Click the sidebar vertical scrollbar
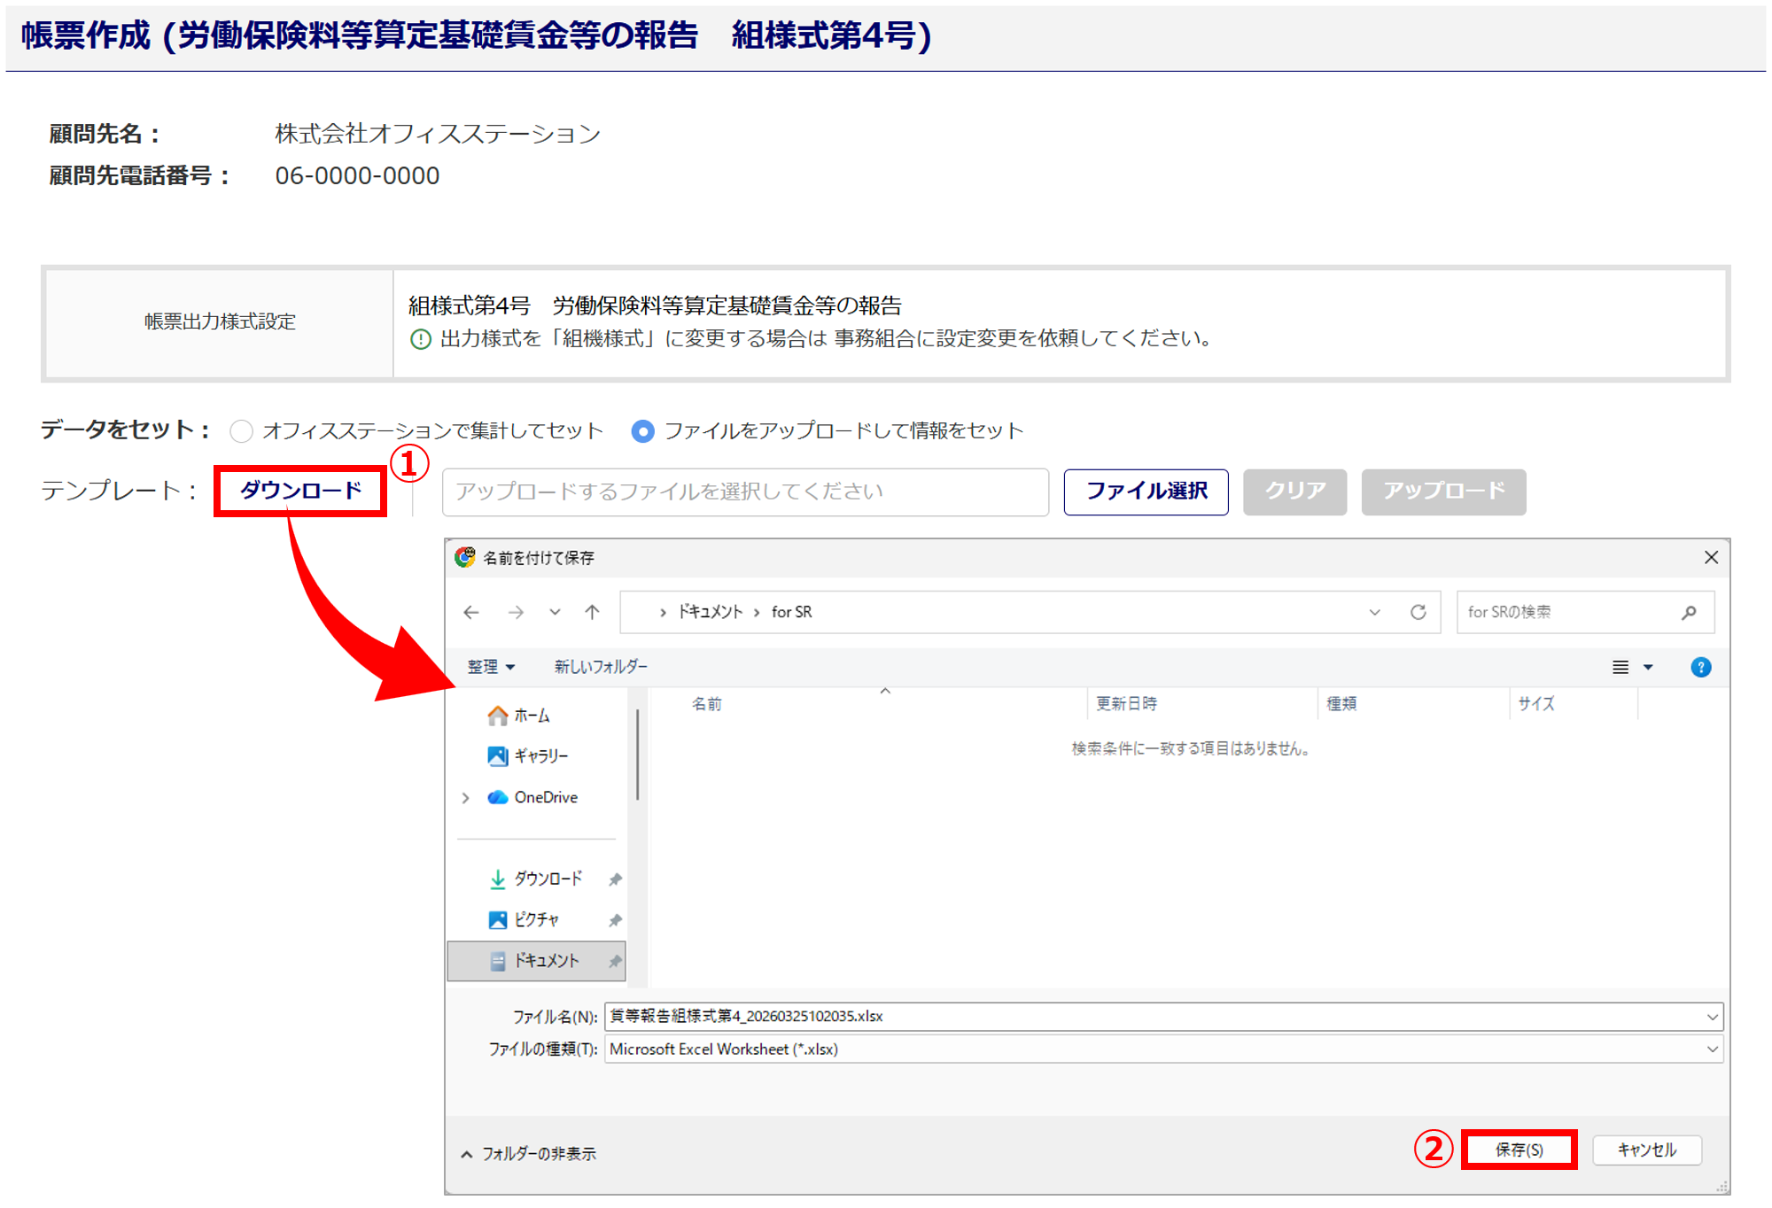Image resolution: width=1772 pixels, height=1208 pixels. coord(637,753)
